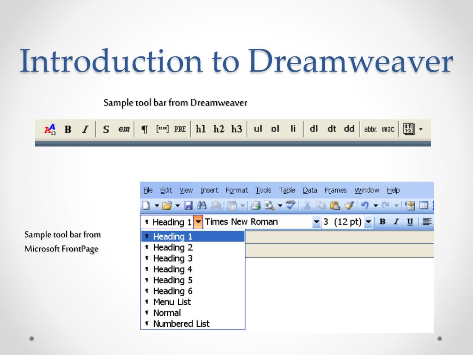Insert definition list (dl) in Dreamweaver
473x355 pixels.
pyautogui.click(x=314, y=129)
